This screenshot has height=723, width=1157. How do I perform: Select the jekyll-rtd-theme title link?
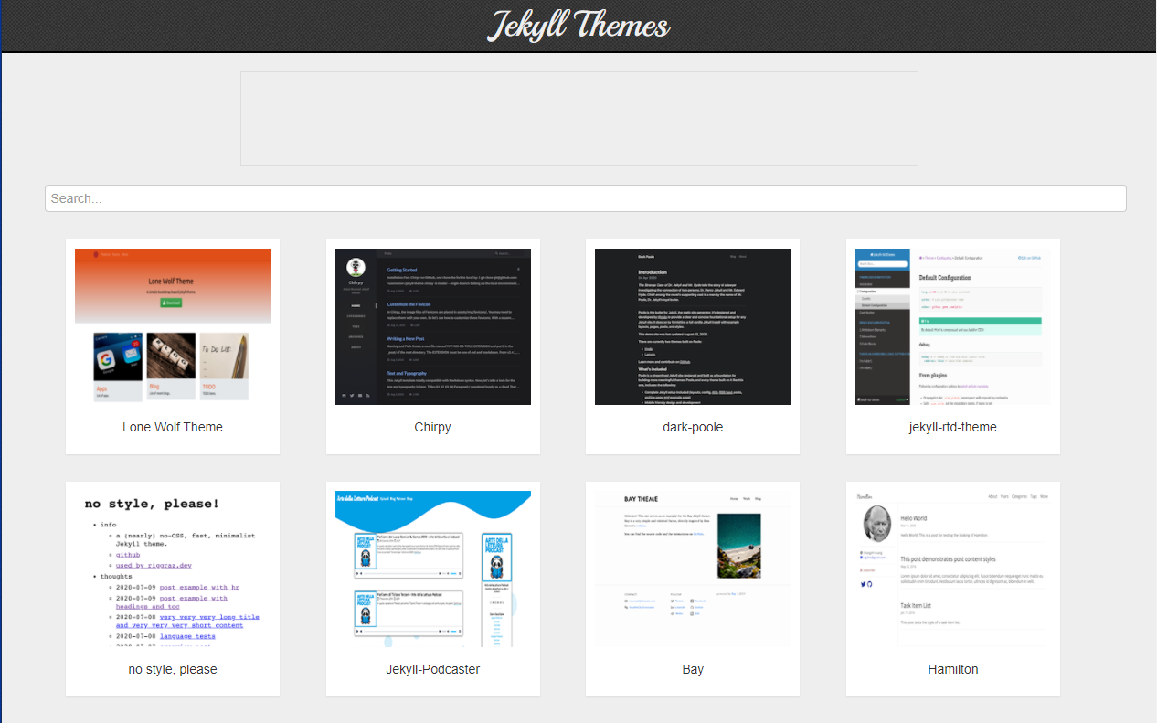tap(953, 427)
